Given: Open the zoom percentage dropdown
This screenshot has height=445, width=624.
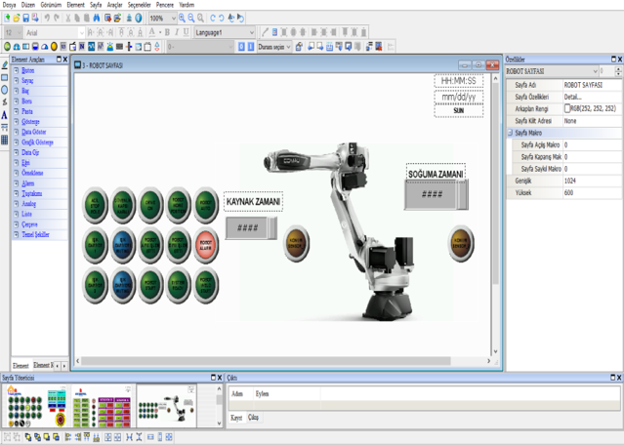Looking at the screenshot, I should (173, 18).
